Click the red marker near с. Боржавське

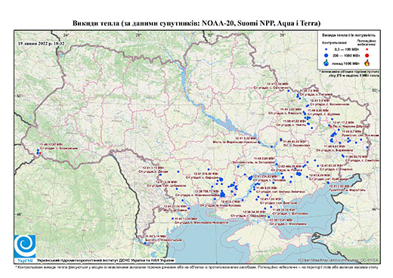point(40,153)
